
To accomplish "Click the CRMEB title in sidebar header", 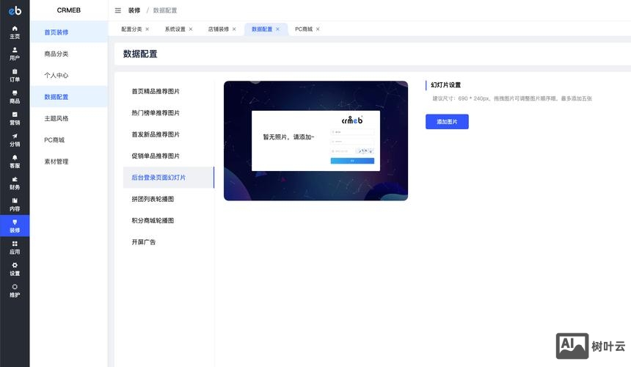I will (x=69, y=10).
